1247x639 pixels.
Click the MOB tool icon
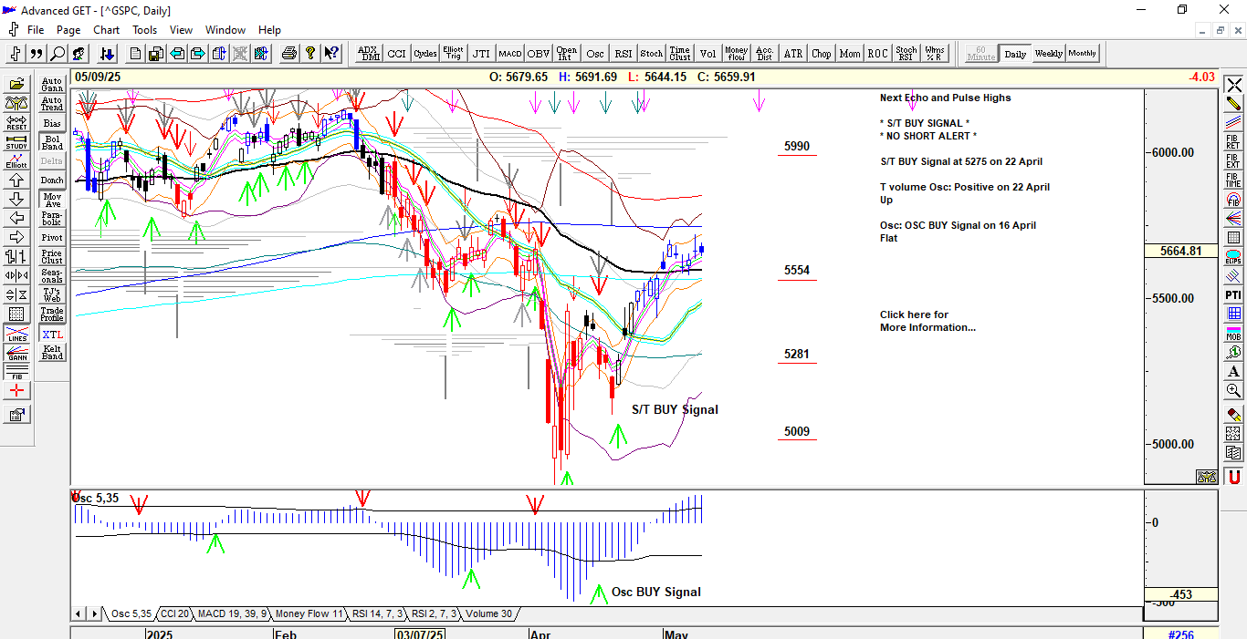1233,333
